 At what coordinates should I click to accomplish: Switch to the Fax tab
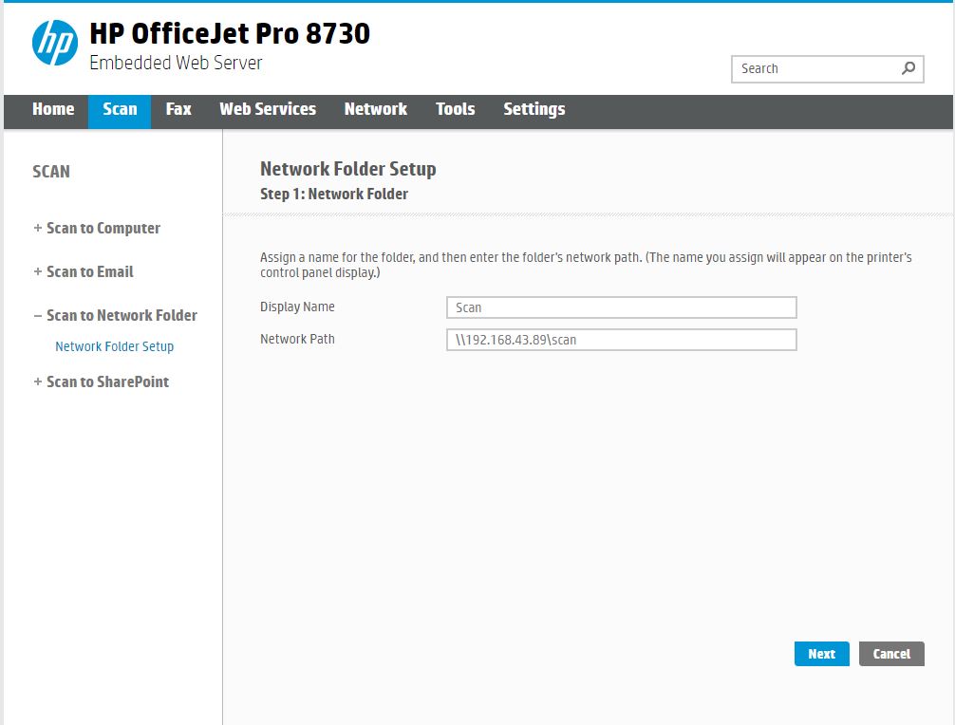178,109
